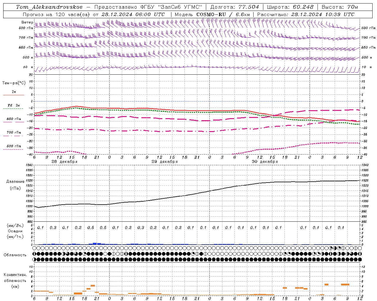Click the 'Высота: 70м' value
This screenshot has width=377, height=301.
(x=340, y=7)
